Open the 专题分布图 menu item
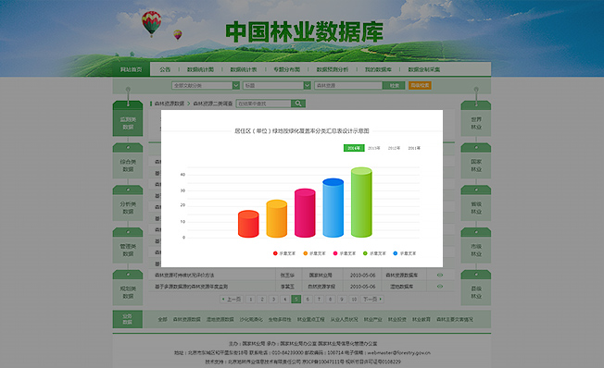 286,69
